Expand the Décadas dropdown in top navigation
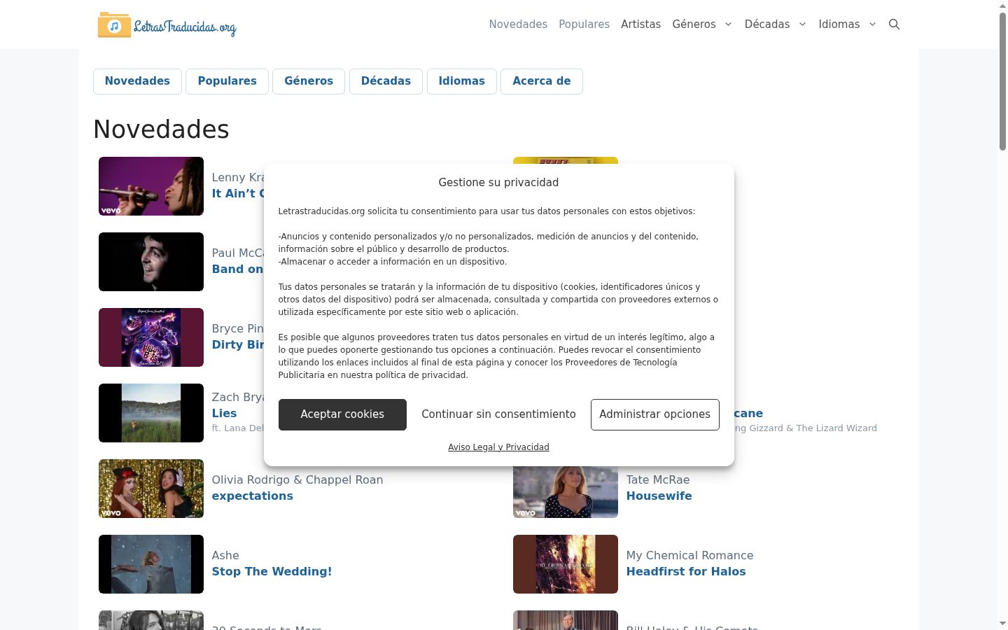This screenshot has height=630, width=1008. point(775,24)
